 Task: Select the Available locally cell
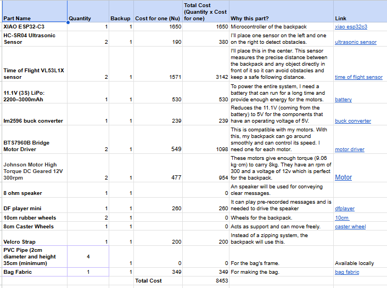(x=360, y=256)
